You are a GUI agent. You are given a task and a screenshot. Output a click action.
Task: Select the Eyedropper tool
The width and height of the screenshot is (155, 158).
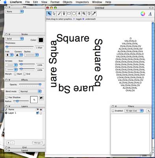[x=94, y=13]
